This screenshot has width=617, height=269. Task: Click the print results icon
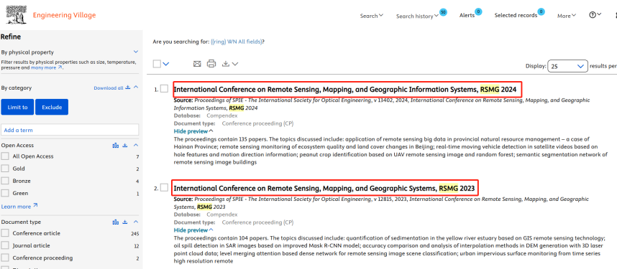[211, 64]
